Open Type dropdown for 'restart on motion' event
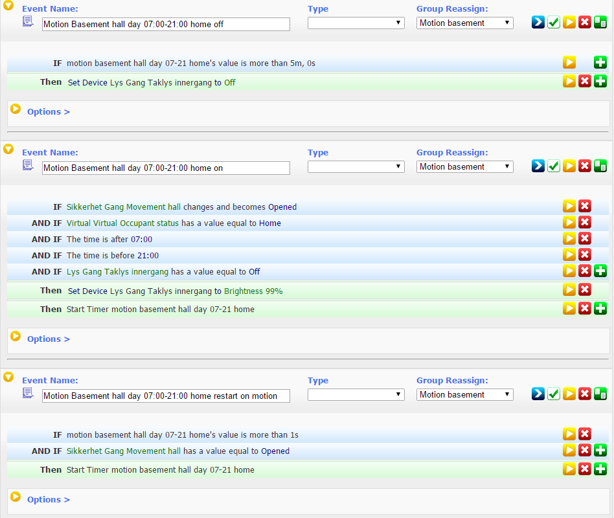The height and width of the screenshot is (518, 614). [x=356, y=394]
